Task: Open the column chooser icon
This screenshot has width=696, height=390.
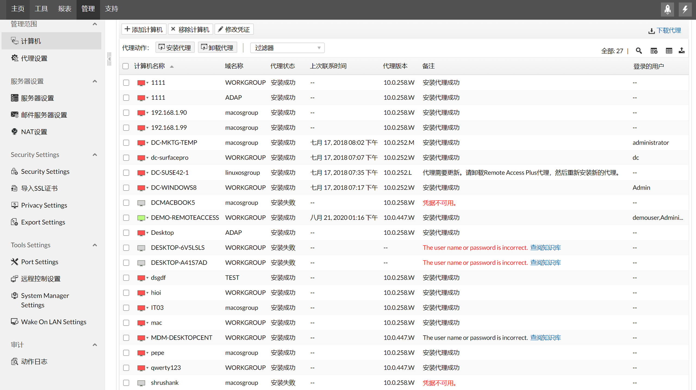Action: (x=654, y=51)
